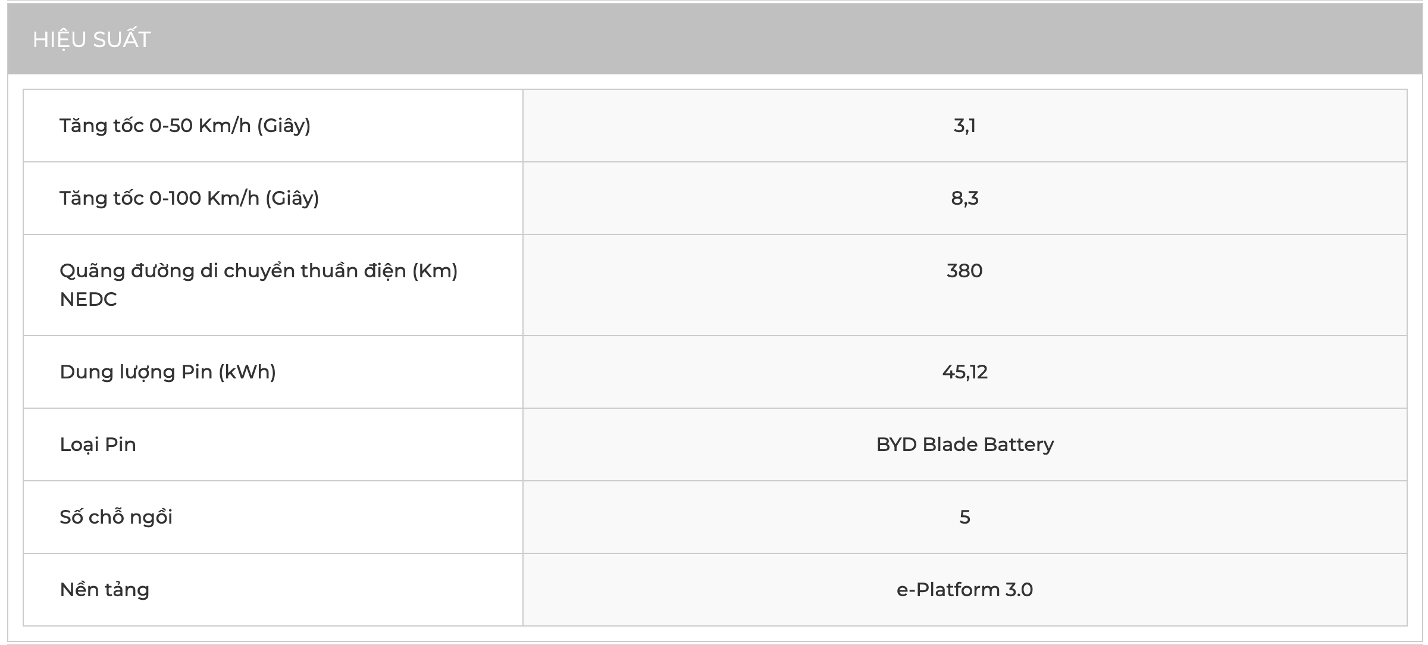
Task: Click the Số chỗ ngồi label
Action: tap(116, 517)
